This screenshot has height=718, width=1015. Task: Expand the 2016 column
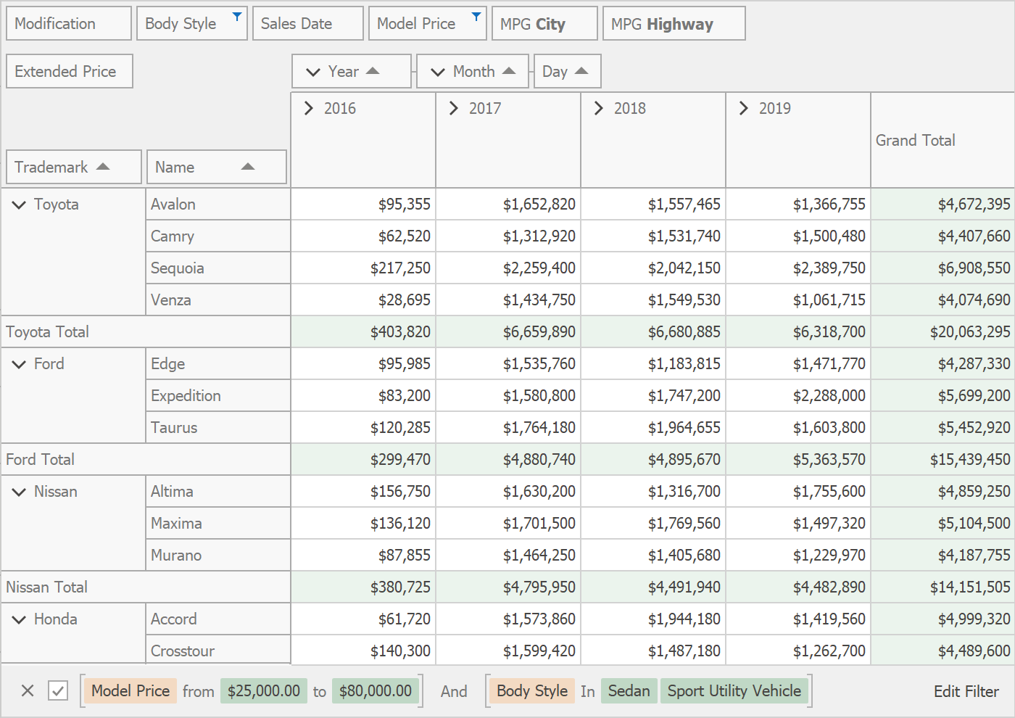[309, 108]
